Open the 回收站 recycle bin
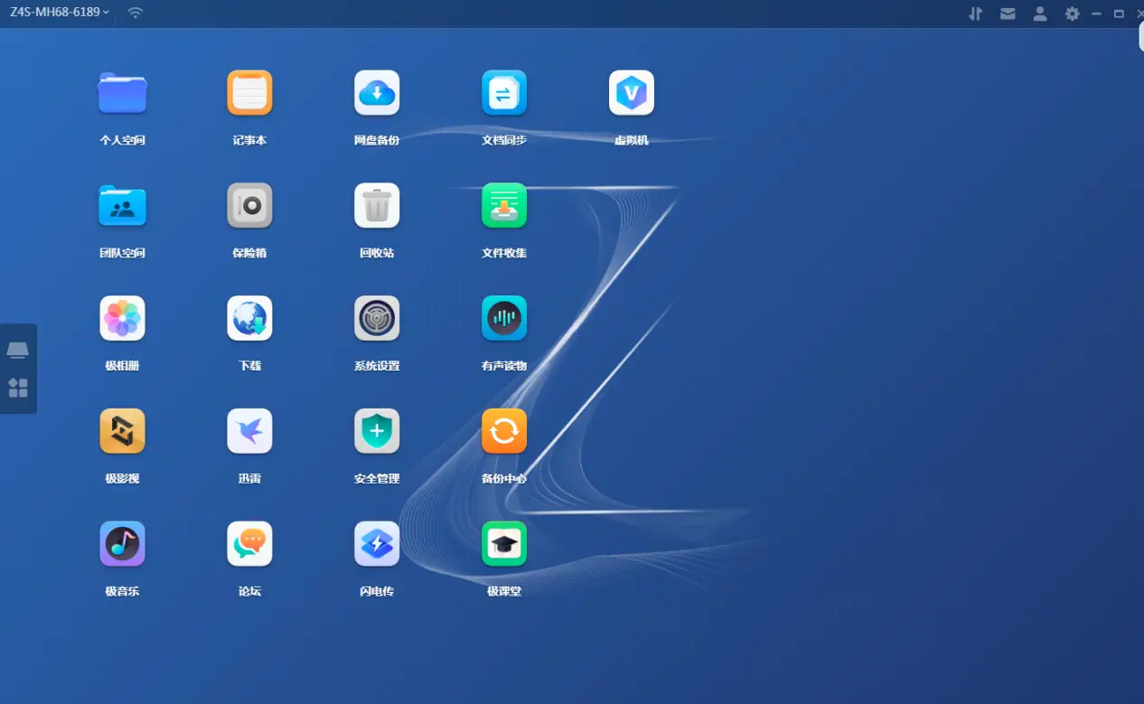Viewport: 1144px width, 704px height. pos(377,206)
